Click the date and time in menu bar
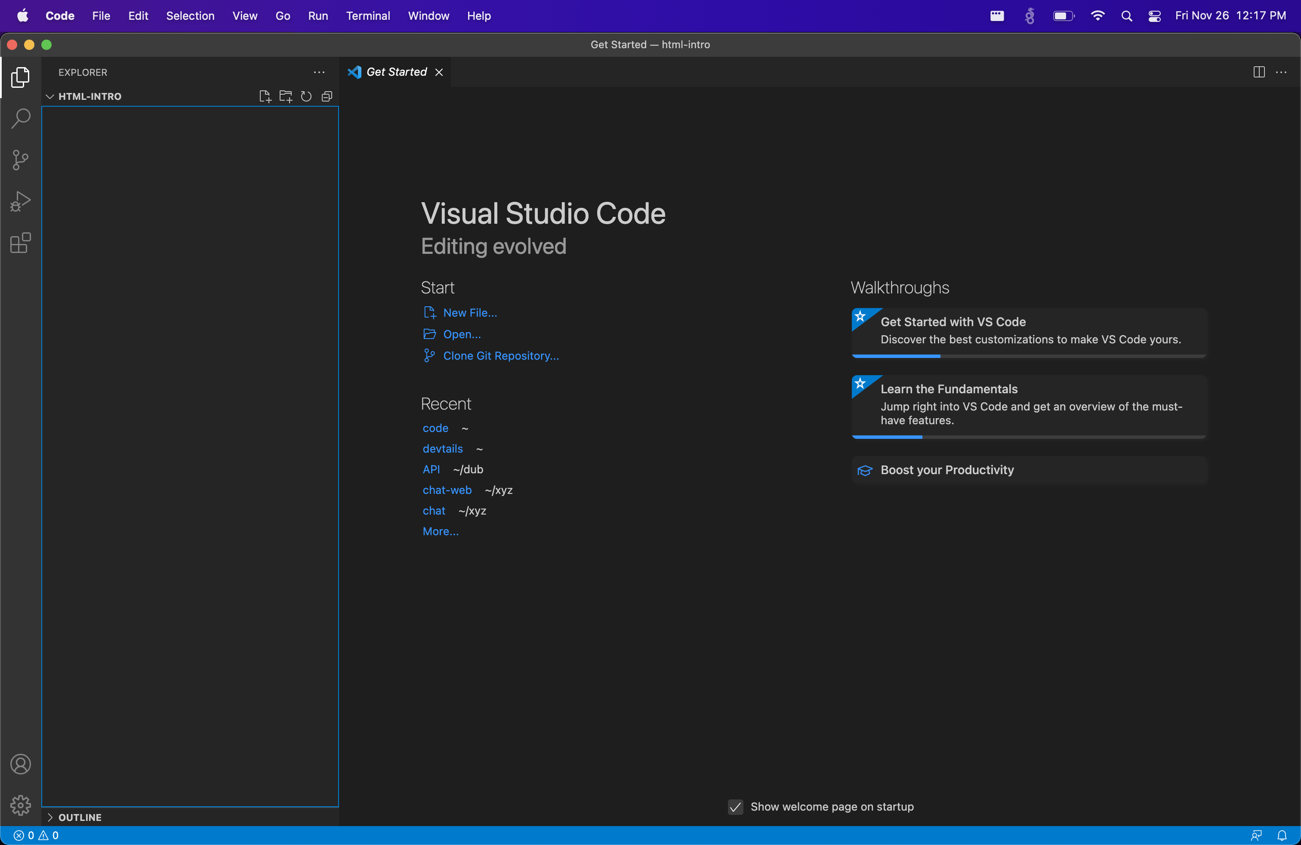Image resolution: width=1301 pixels, height=845 pixels. coord(1230,16)
